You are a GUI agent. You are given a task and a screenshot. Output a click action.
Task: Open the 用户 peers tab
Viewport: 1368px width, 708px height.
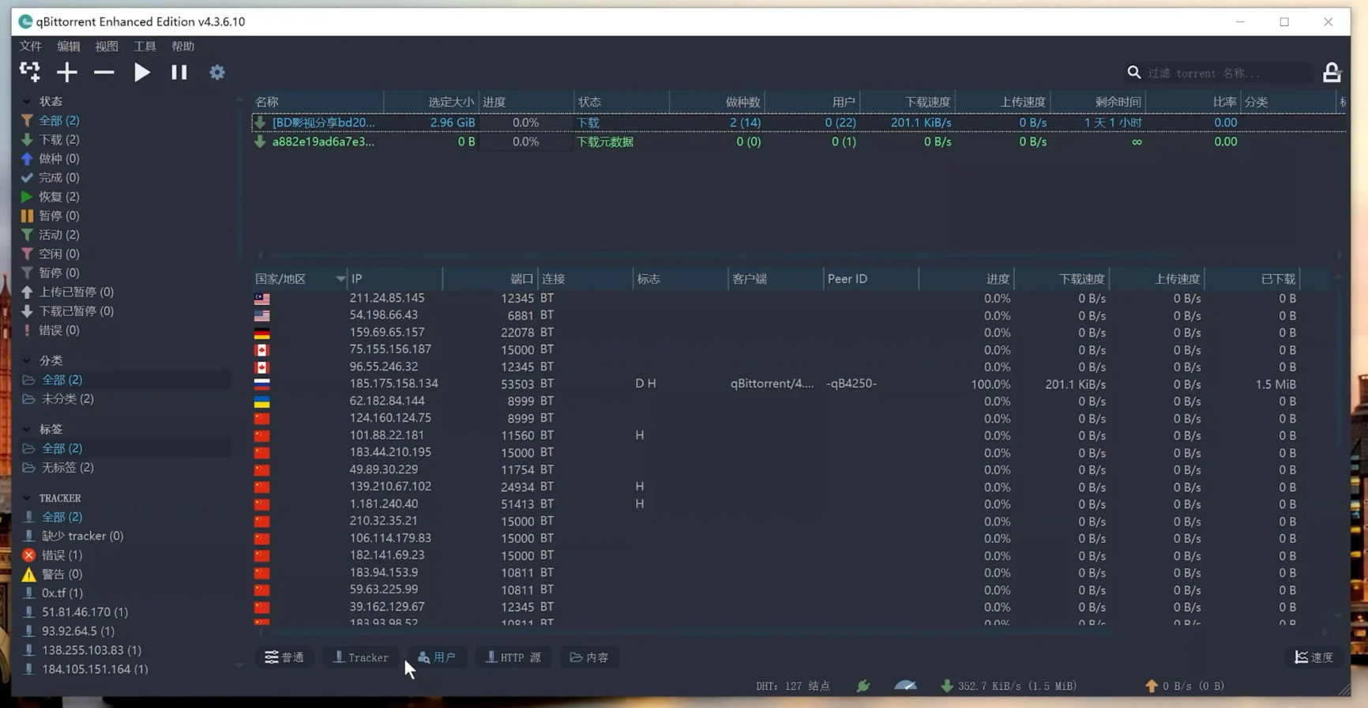(x=437, y=657)
